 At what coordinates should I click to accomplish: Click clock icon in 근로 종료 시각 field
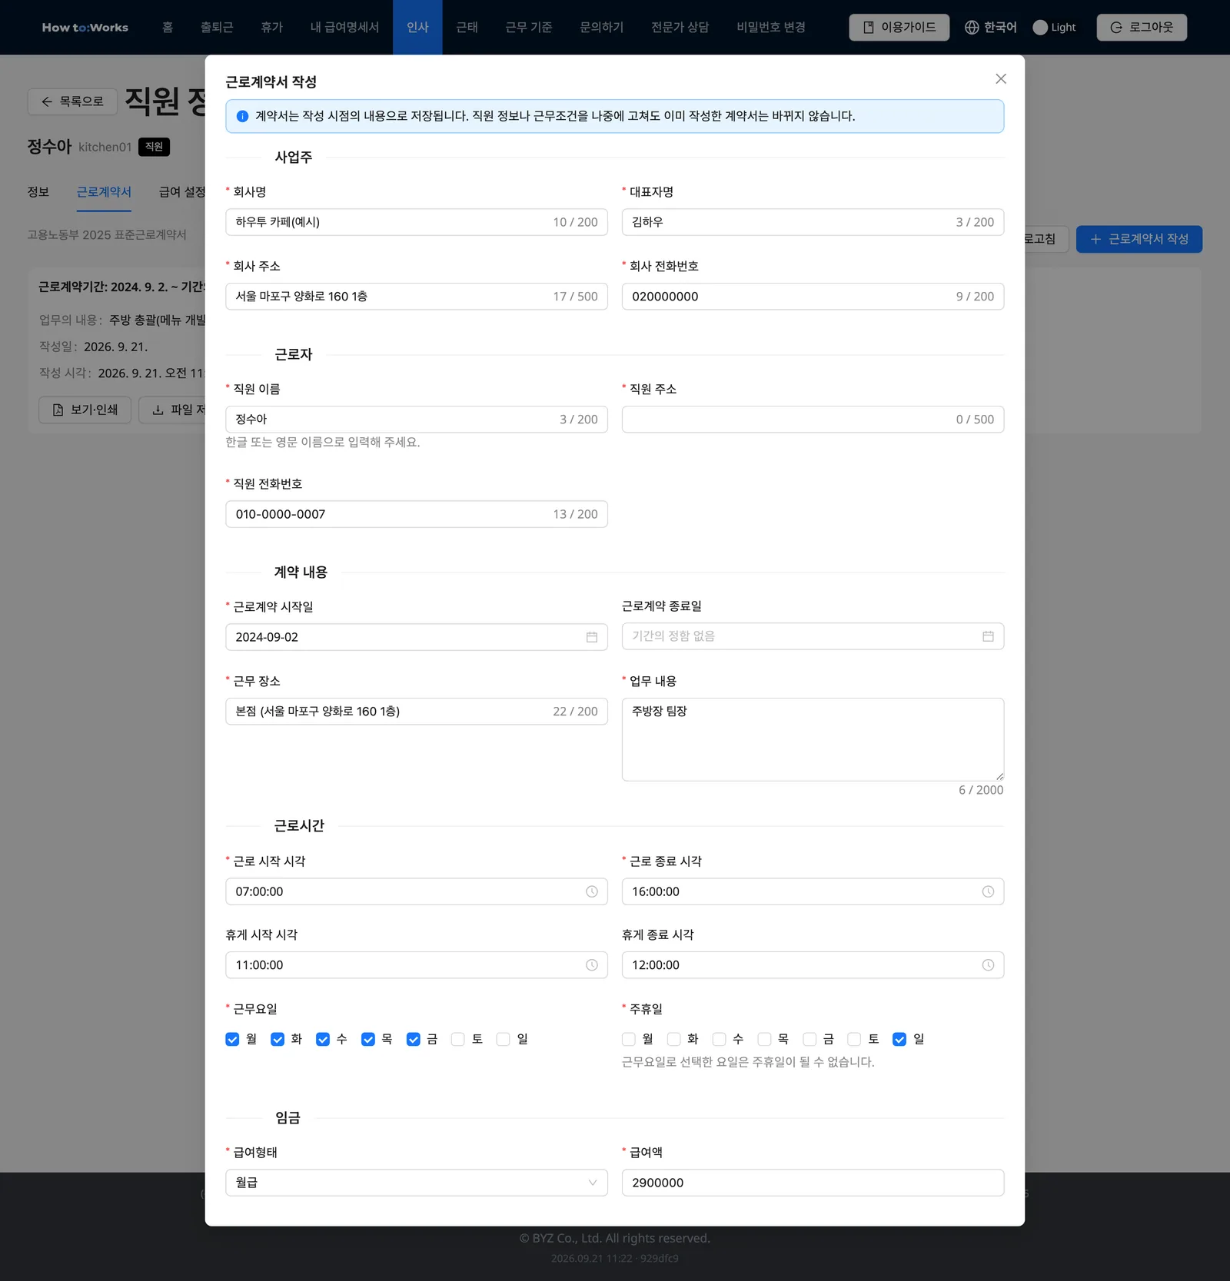[x=988, y=891]
